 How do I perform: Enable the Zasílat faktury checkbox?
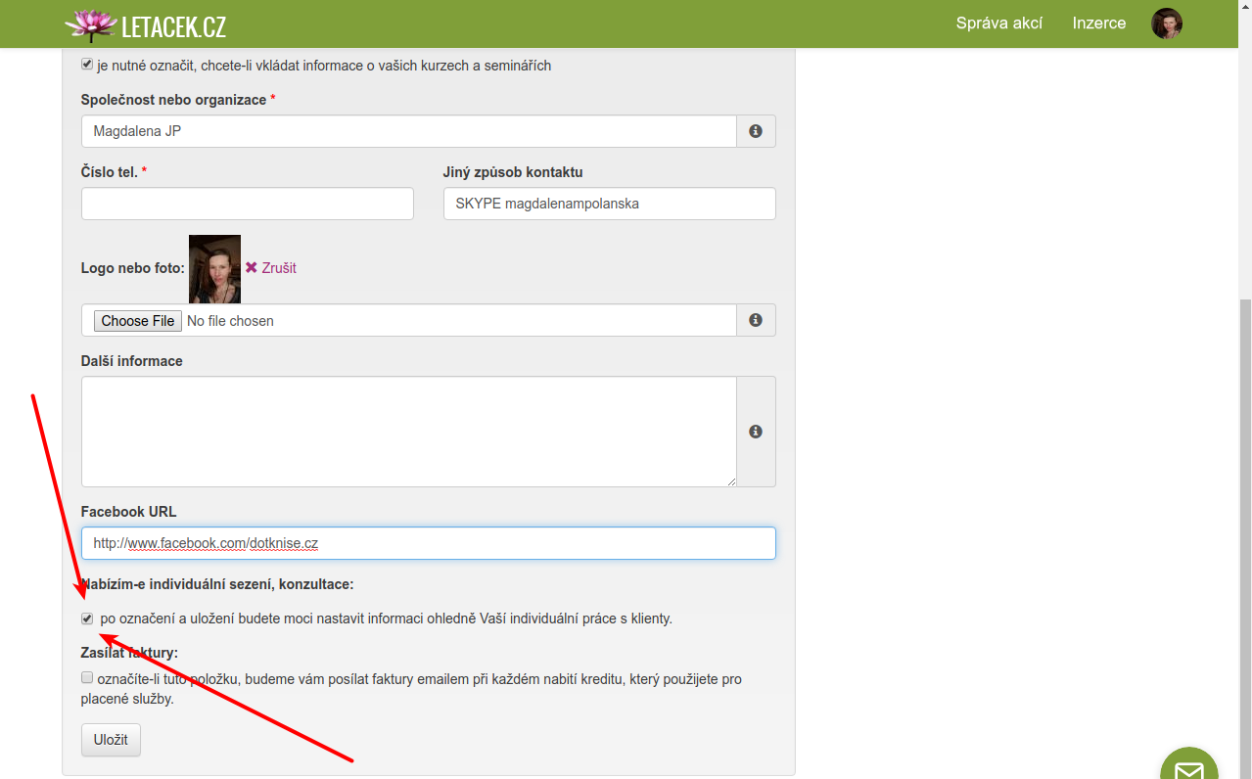(x=87, y=677)
